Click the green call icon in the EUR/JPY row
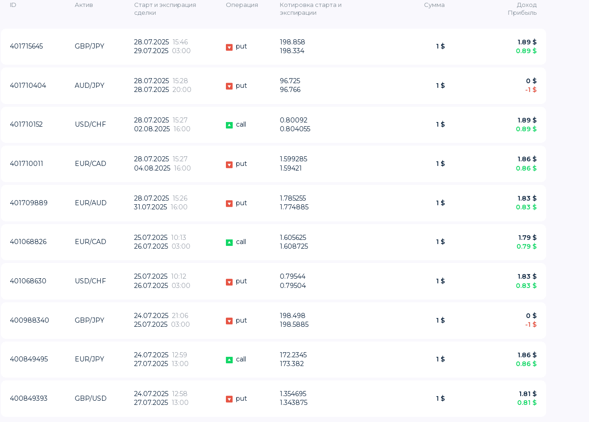 (x=229, y=360)
